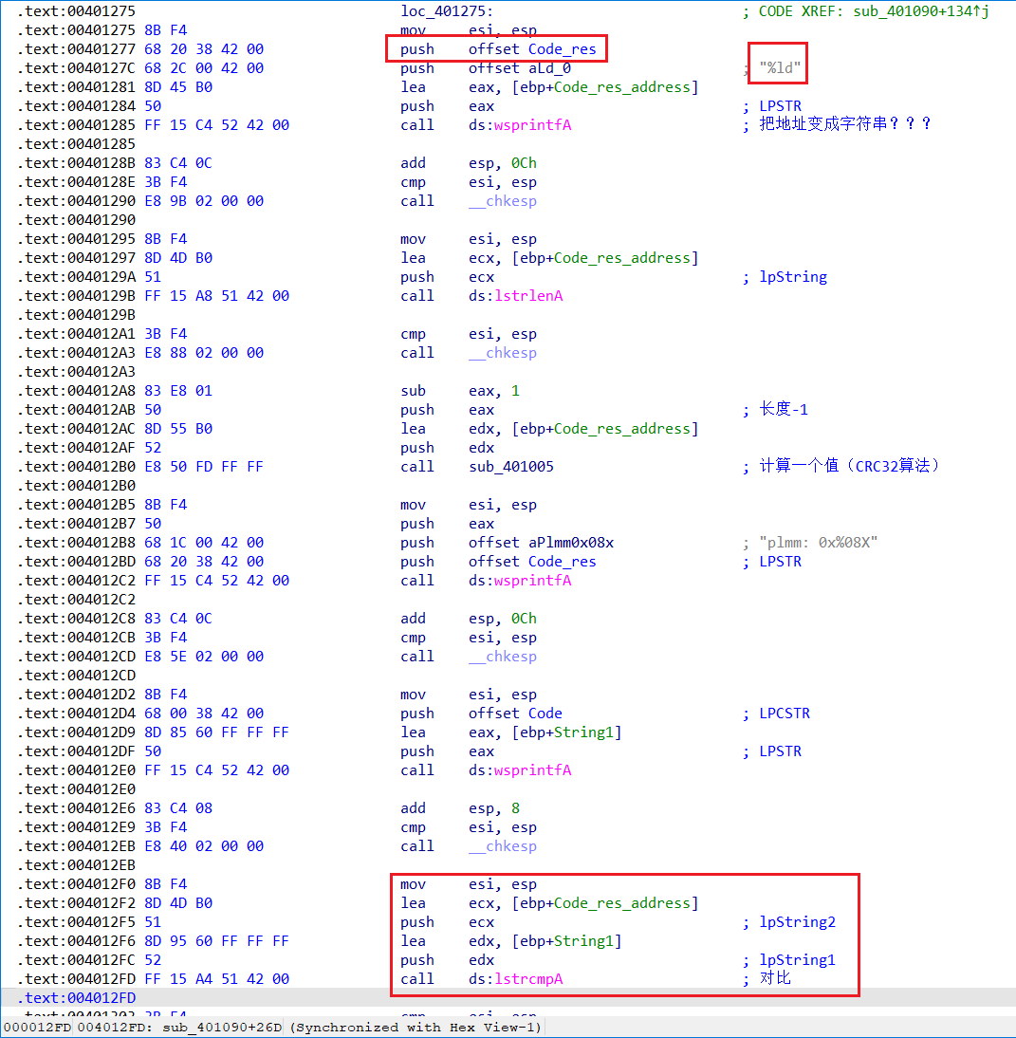1016x1038 pixels.
Task: Open the lstrlenA import reference
Action: coord(527,296)
